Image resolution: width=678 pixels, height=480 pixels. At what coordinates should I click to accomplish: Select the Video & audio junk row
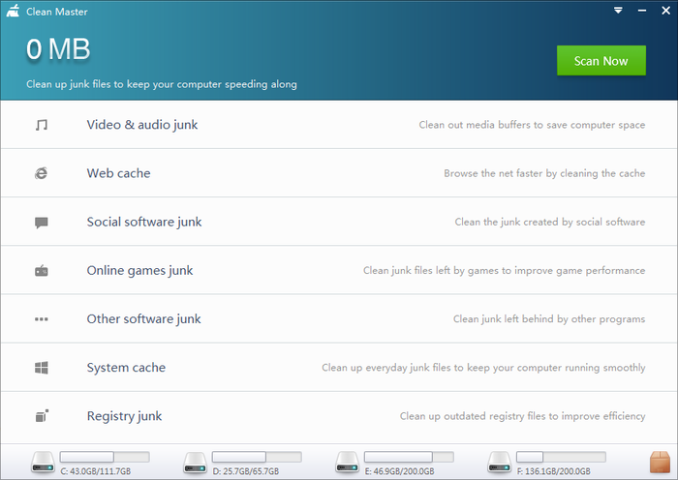(339, 125)
